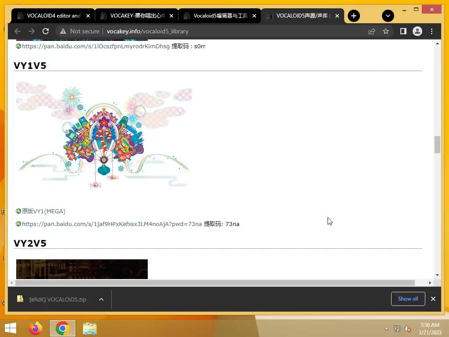Open the muted volume tray icon

coord(408,329)
